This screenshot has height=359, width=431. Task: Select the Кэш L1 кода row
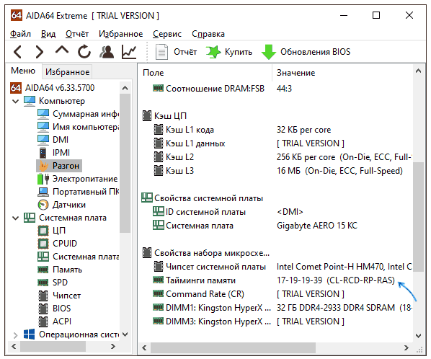(276, 130)
